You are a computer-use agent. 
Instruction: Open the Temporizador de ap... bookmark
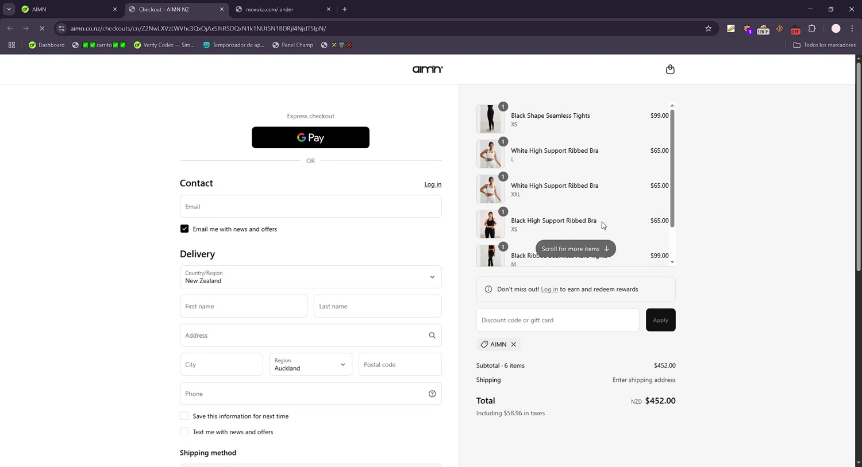coord(234,45)
